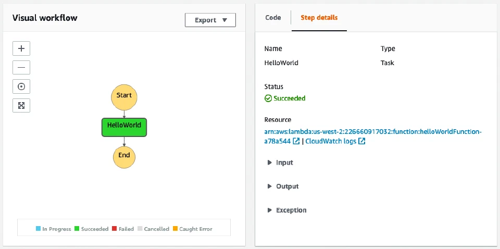Open the helloWorldFunction Lambda ARN link

[x=373, y=136]
